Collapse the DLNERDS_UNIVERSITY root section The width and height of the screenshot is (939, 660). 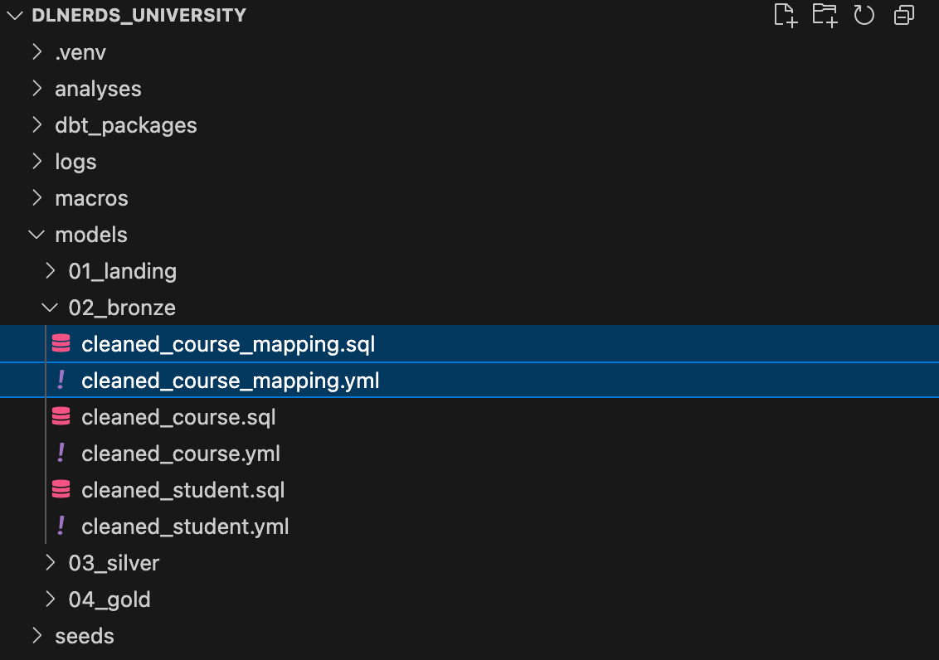coord(14,16)
